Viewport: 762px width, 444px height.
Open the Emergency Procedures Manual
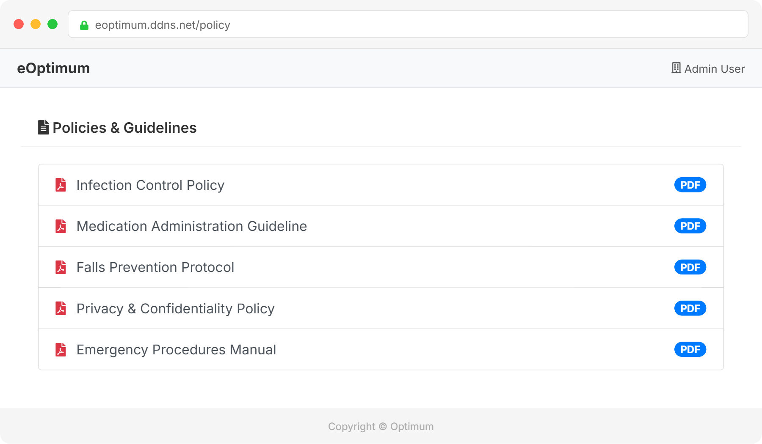(x=176, y=350)
